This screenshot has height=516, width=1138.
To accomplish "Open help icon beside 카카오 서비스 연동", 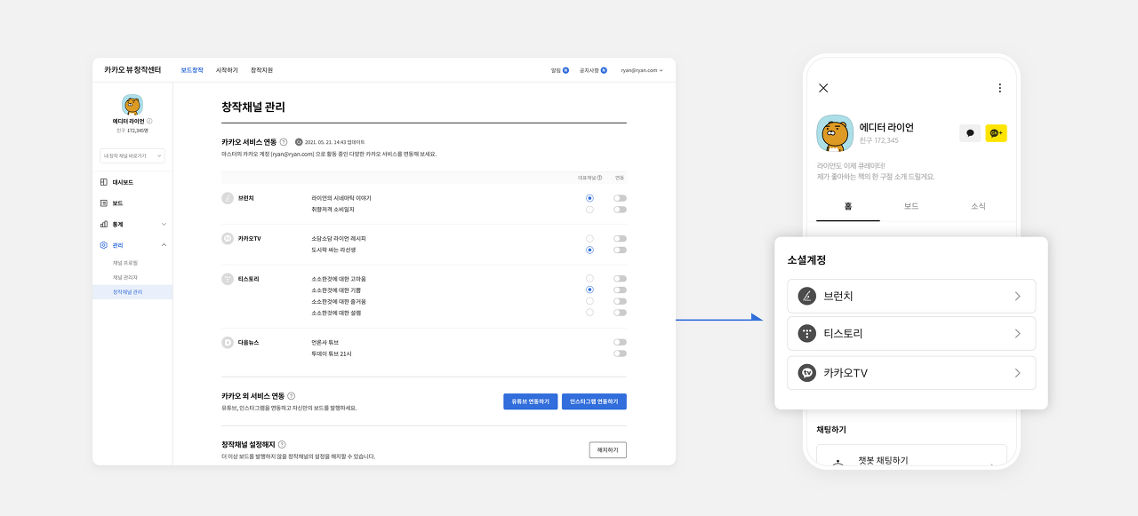I will tap(284, 142).
